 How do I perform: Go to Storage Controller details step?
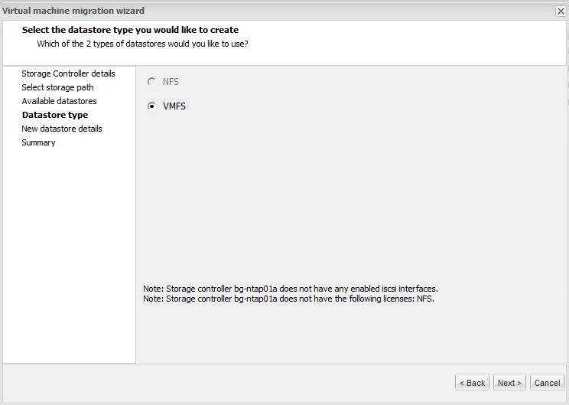[x=68, y=73]
